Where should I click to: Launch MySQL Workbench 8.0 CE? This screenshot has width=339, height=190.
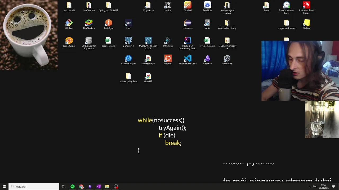pos(148,43)
